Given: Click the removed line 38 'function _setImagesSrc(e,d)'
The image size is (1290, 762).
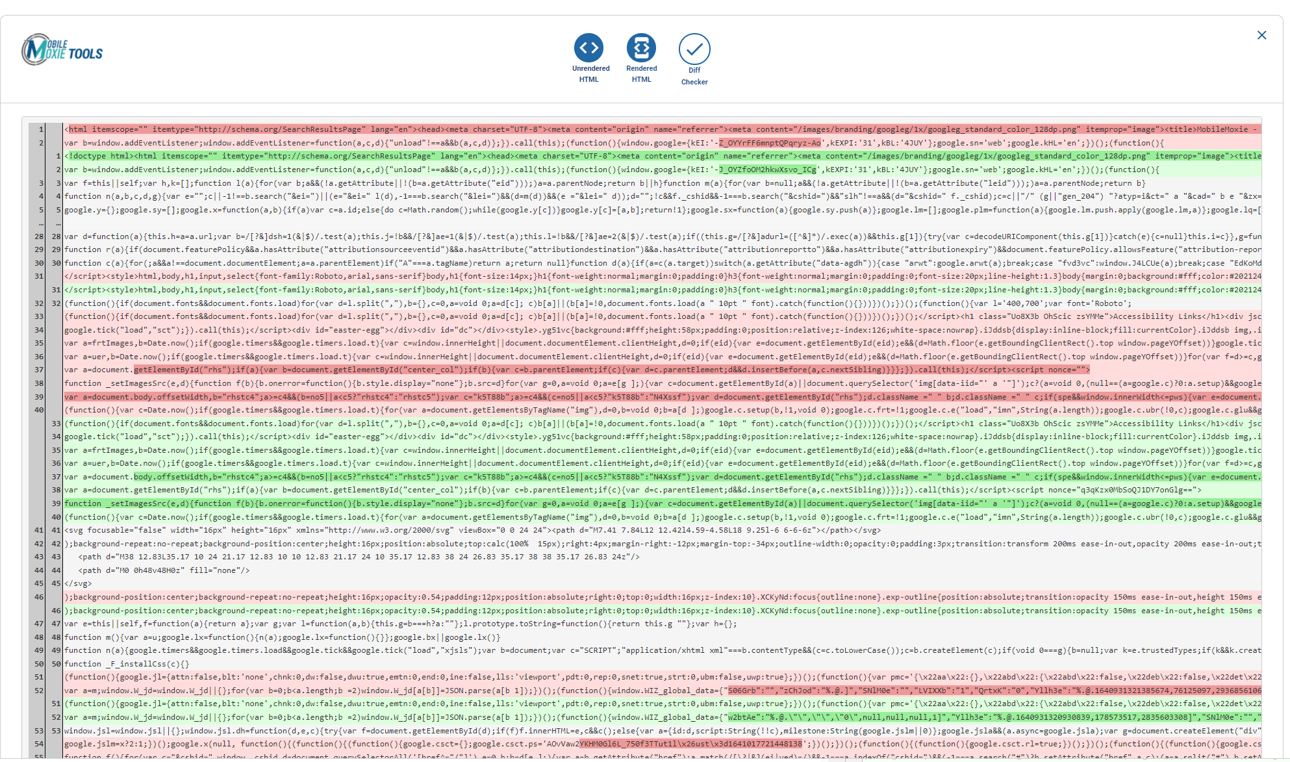Looking at the screenshot, I should (x=663, y=383).
